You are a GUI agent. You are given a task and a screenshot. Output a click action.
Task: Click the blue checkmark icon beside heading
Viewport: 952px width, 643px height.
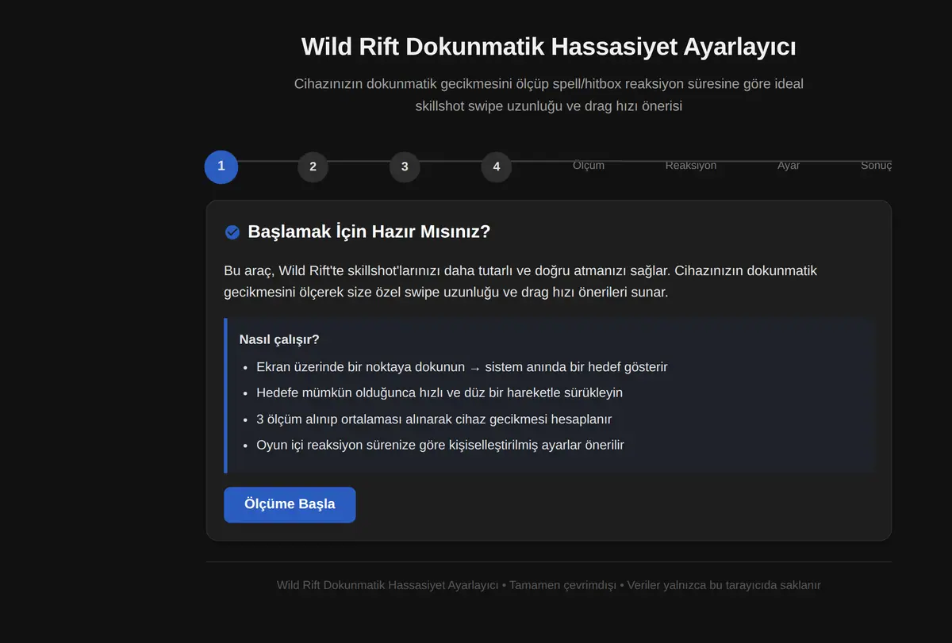click(x=232, y=232)
